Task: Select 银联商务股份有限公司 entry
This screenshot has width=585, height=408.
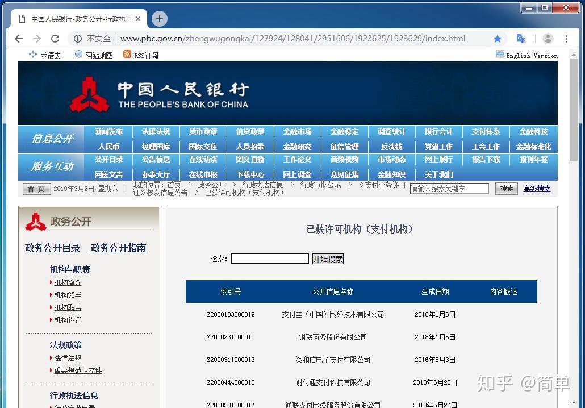Action: pyautogui.click(x=333, y=337)
